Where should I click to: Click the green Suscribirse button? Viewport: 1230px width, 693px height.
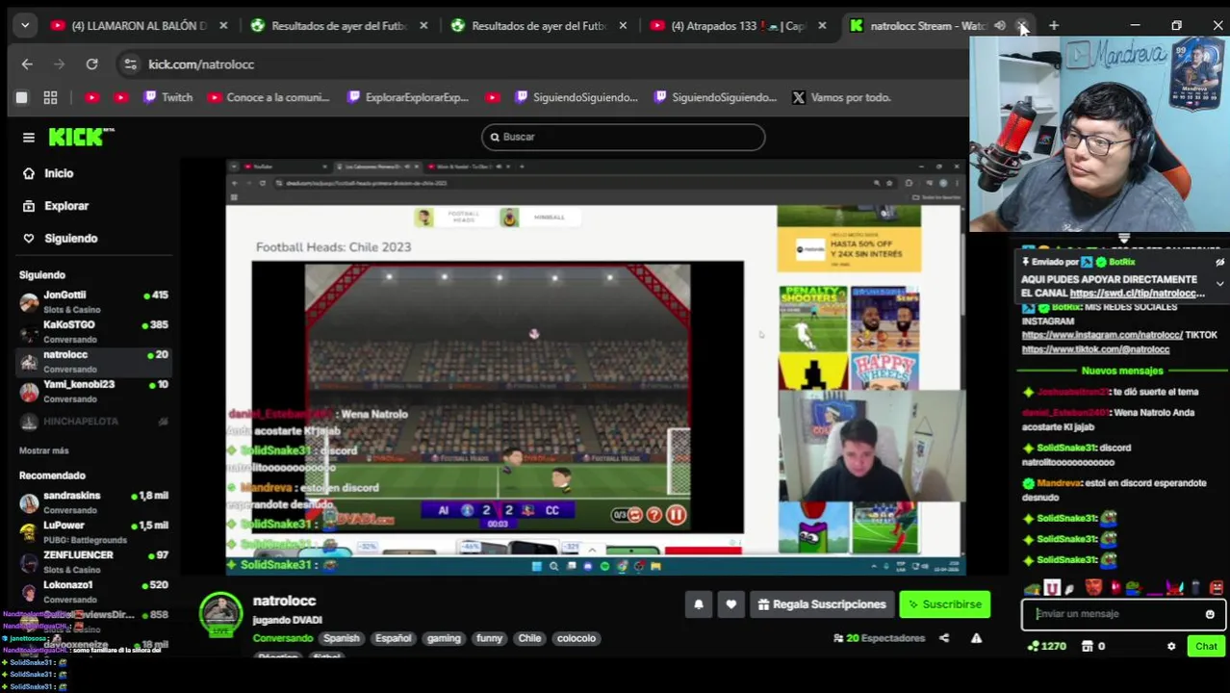(944, 604)
